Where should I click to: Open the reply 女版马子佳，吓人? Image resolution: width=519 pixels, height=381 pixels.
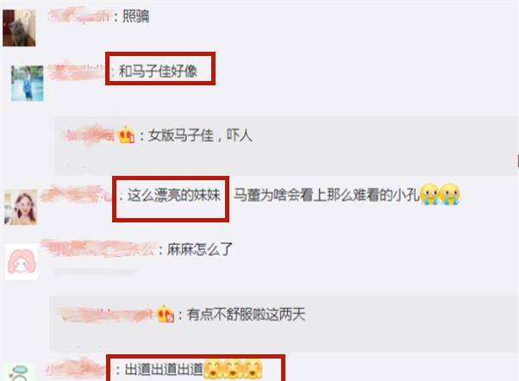(x=200, y=135)
